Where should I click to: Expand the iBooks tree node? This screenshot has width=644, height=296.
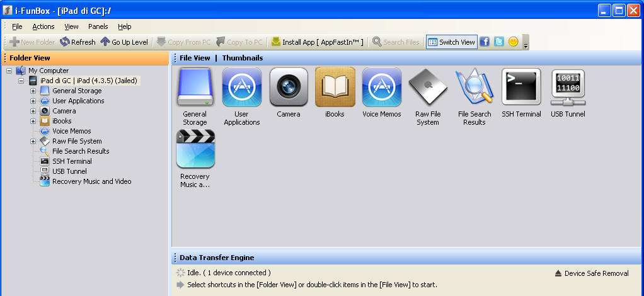pos(33,121)
